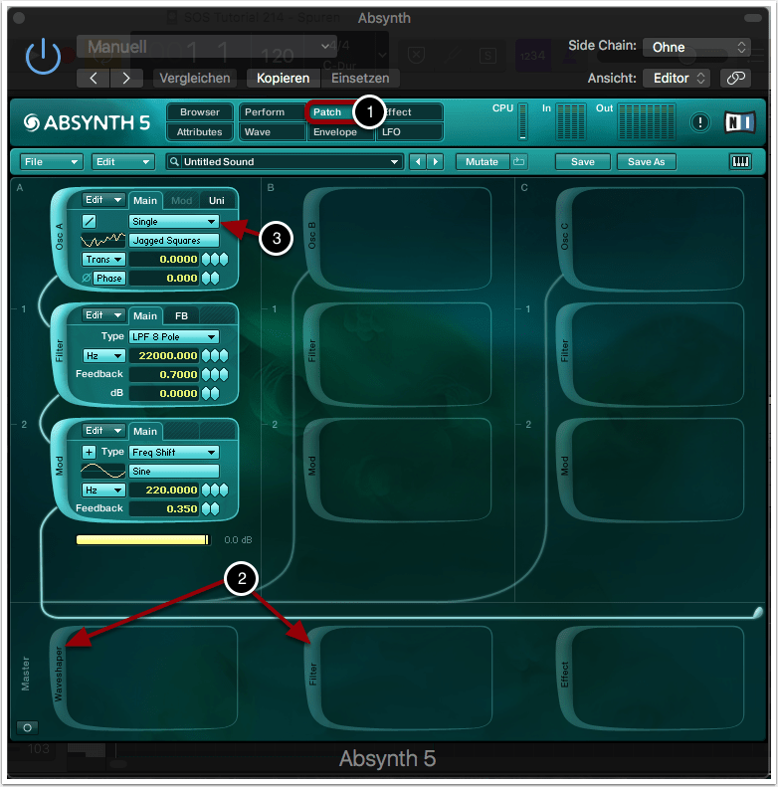This screenshot has height=787, width=778.
Task: Switch to the Envelope window tab
Action: pos(335,132)
